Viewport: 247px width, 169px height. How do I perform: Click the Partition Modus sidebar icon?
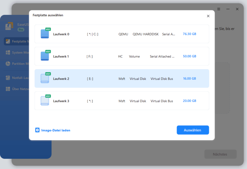coord(8,63)
